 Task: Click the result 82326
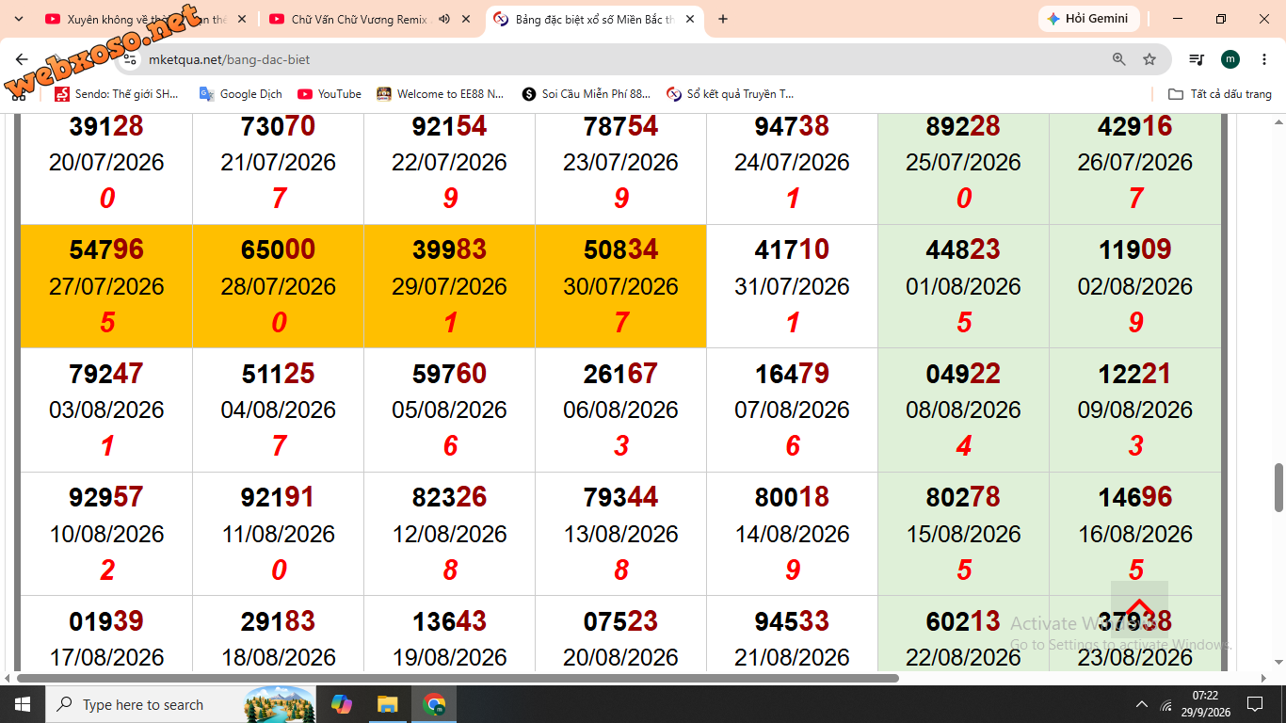[449, 497]
